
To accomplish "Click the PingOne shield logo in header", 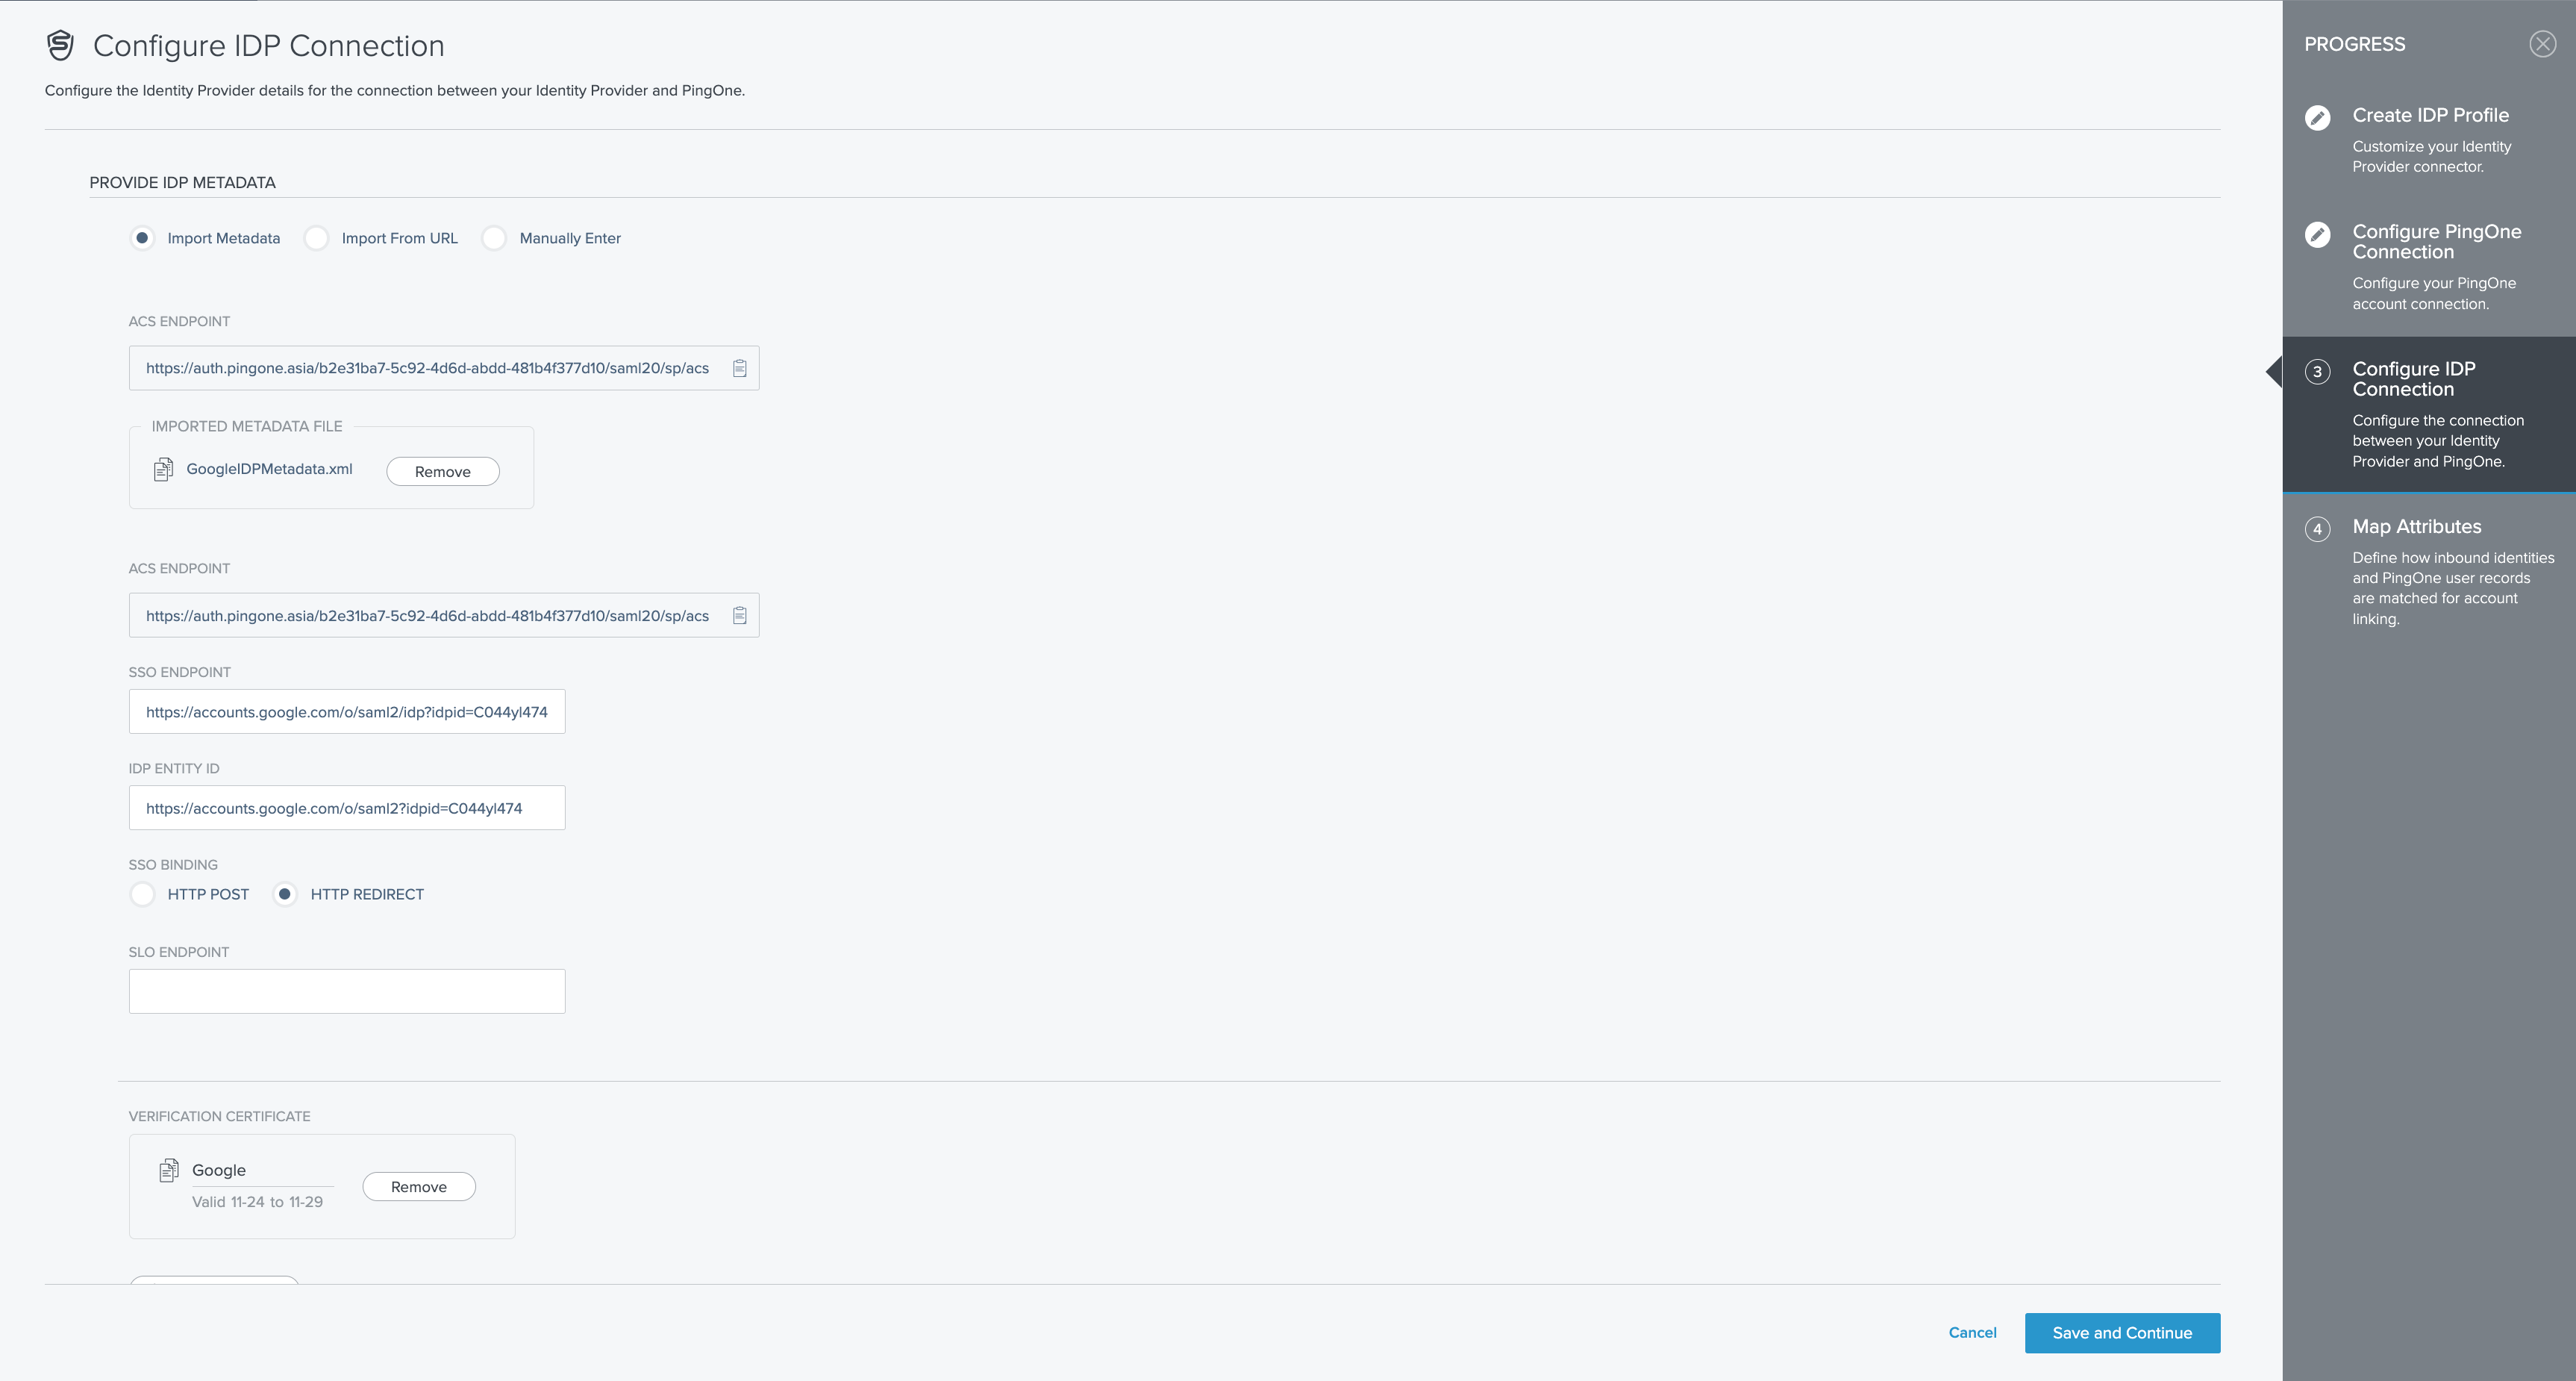I will (x=61, y=45).
